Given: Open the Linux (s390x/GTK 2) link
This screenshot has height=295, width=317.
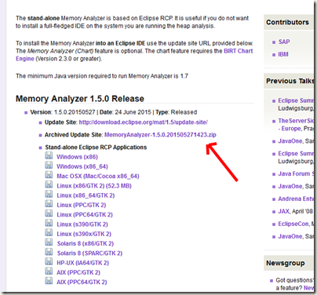Looking at the screenshot, I should (84, 234).
